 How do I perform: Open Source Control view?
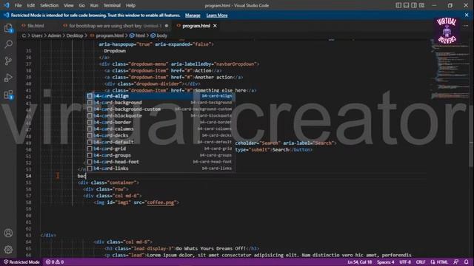coord(8,61)
